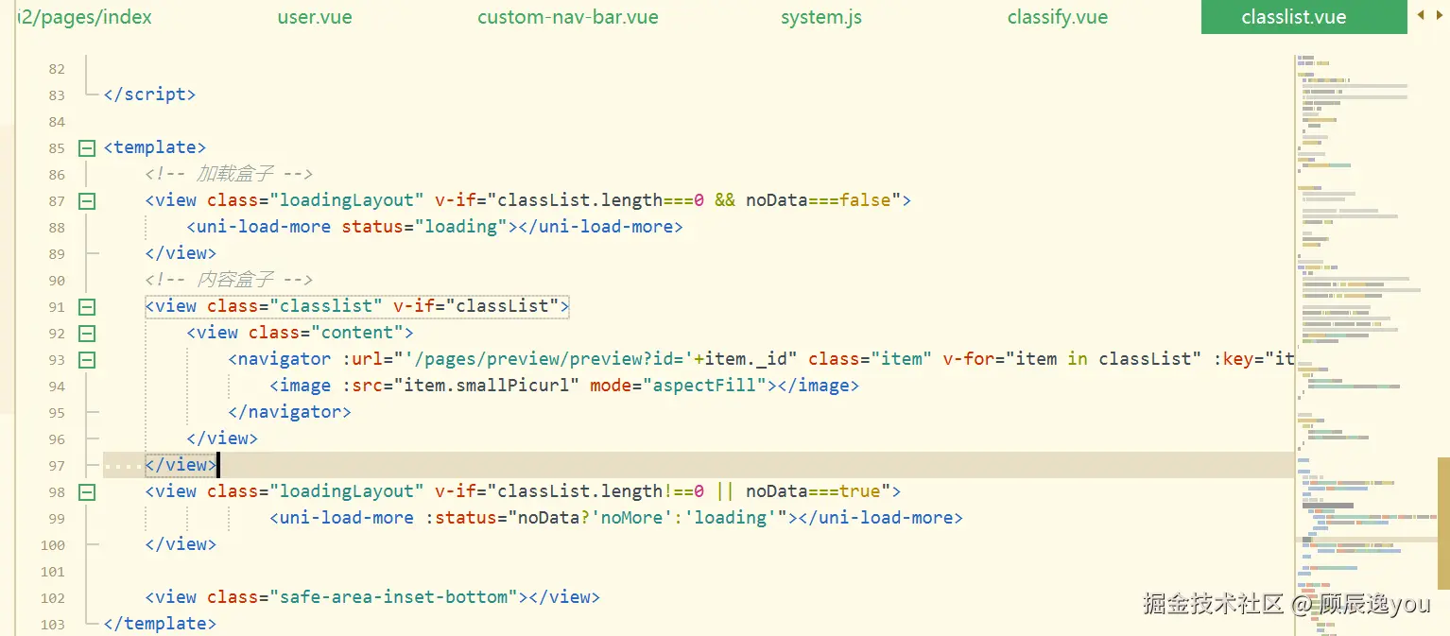Click the 加载盒子 comment
This screenshot has height=636, width=1450.
(229, 174)
